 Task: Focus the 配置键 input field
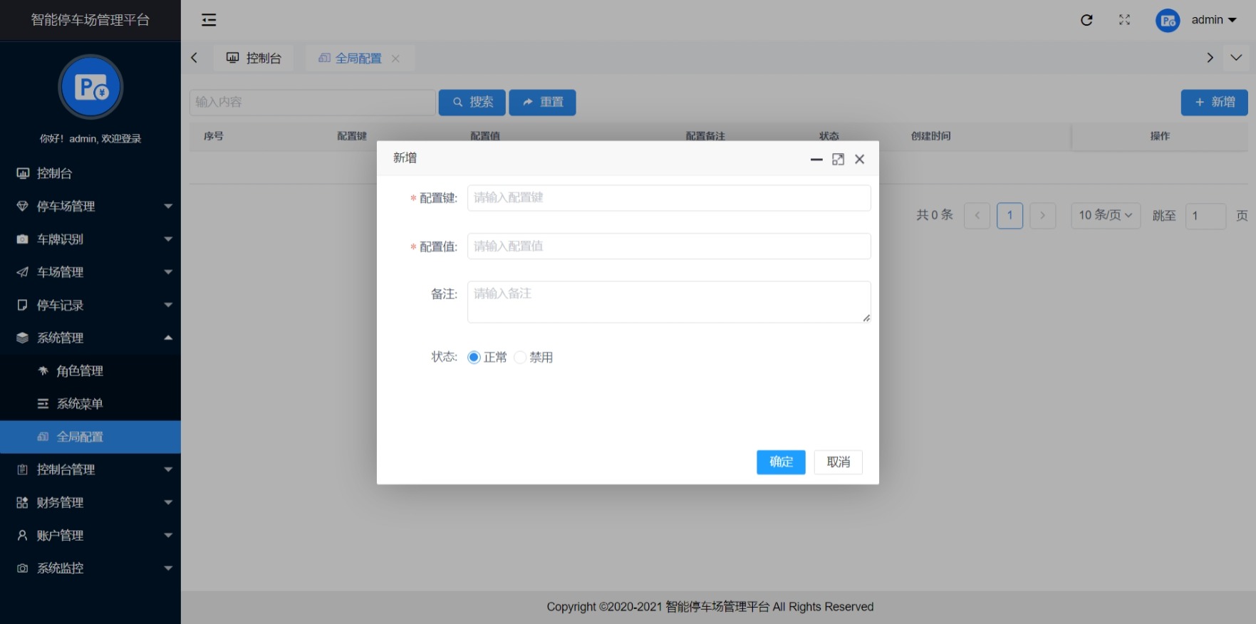point(669,198)
